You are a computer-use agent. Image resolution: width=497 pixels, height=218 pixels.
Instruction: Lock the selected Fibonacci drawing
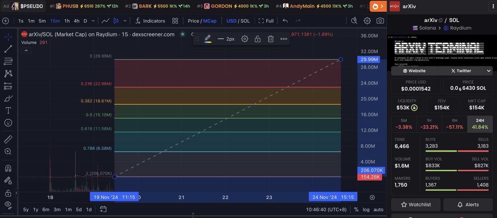pos(258,39)
